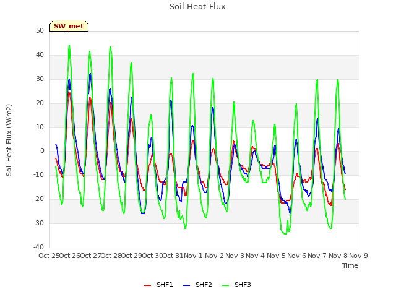Click the 30 y-axis tick label

[x=40, y=79]
